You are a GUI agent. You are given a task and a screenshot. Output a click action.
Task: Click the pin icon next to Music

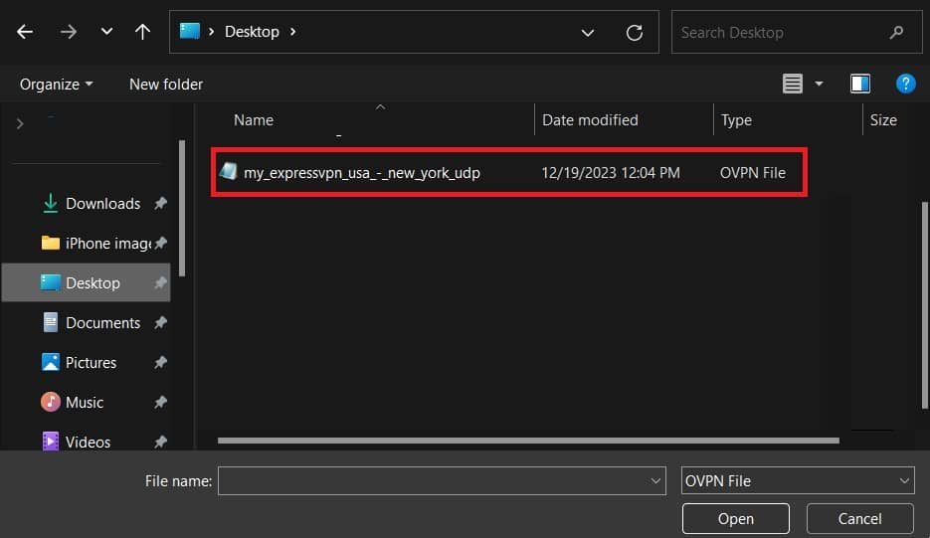click(x=160, y=402)
